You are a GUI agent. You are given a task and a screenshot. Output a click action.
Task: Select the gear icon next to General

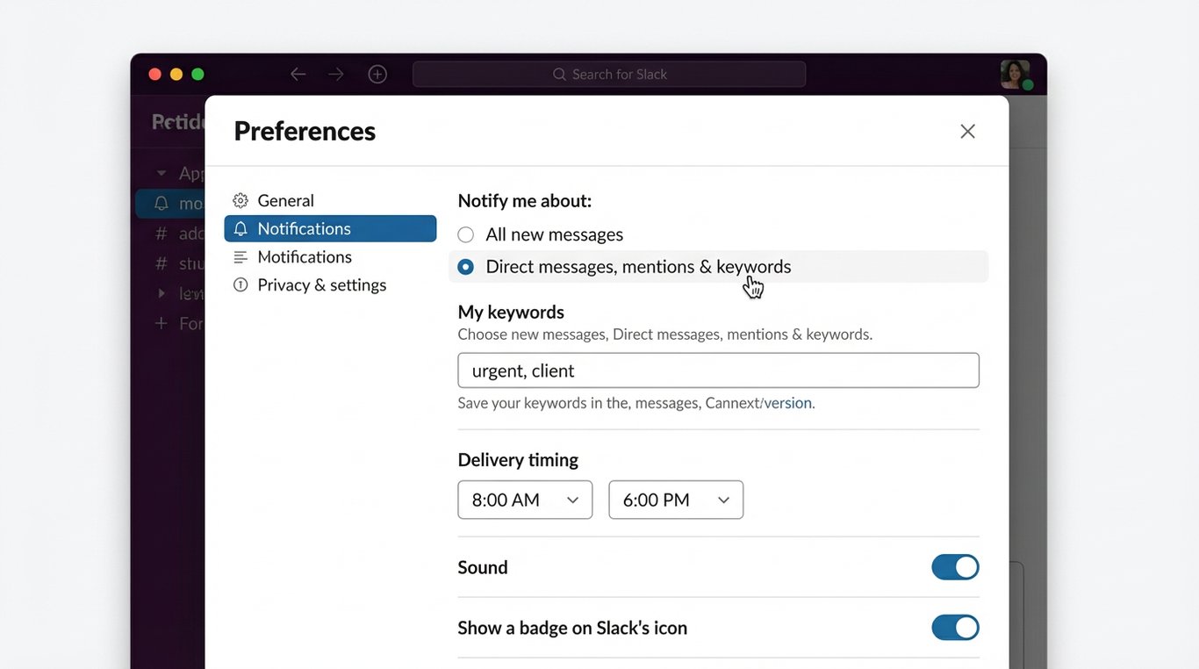click(241, 200)
